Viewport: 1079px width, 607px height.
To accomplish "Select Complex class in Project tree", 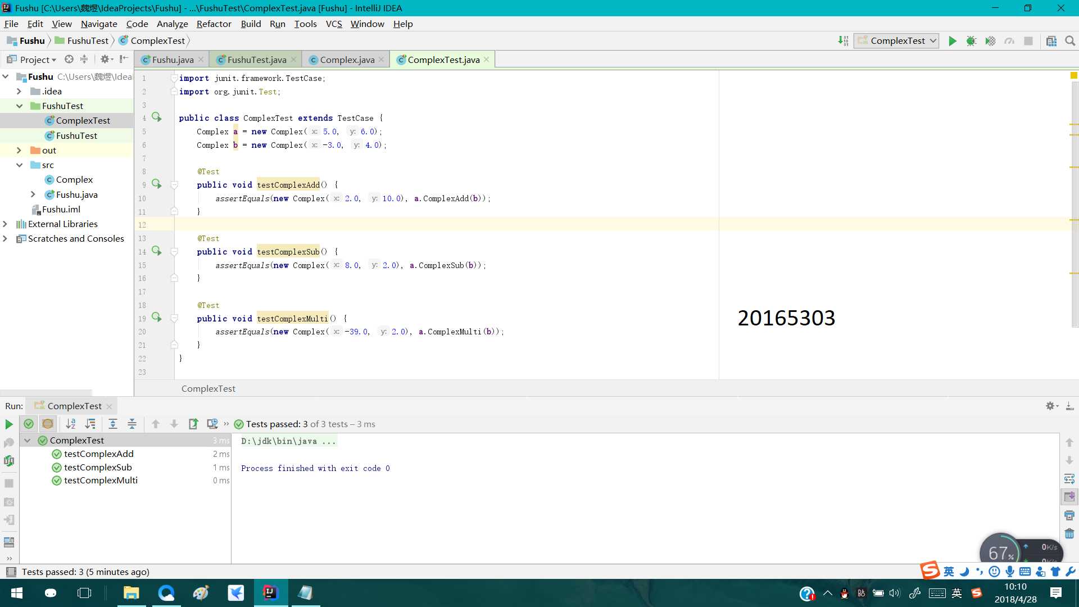I will click(x=74, y=180).
